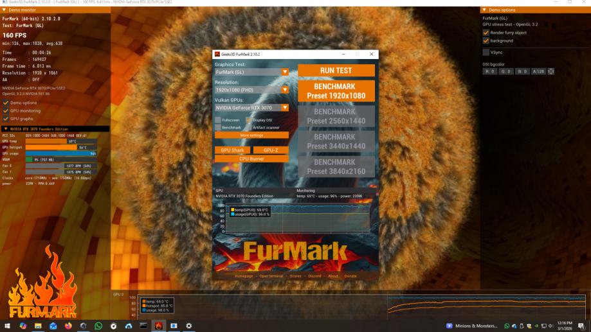Enable the VSync checkbox

(486, 52)
